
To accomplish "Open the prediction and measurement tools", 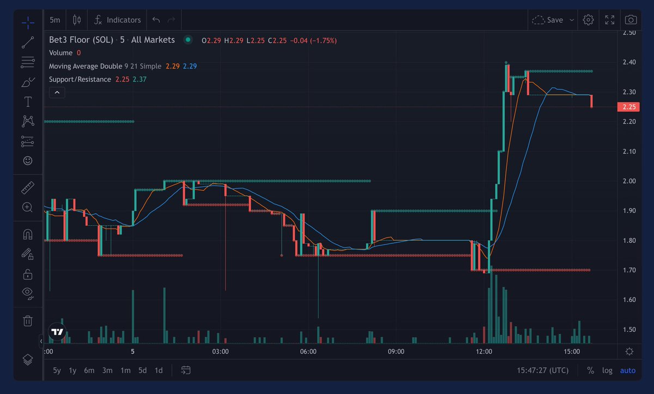I will (x=28, y=141).
